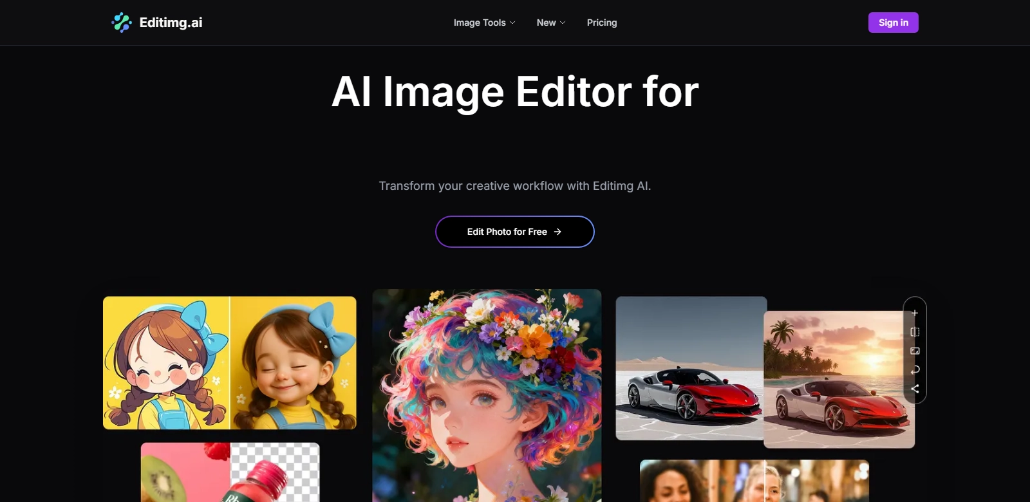Click the kiwi and bottle background removal image
Viewport: 1030px width, 502px height.
coord(230,472)
